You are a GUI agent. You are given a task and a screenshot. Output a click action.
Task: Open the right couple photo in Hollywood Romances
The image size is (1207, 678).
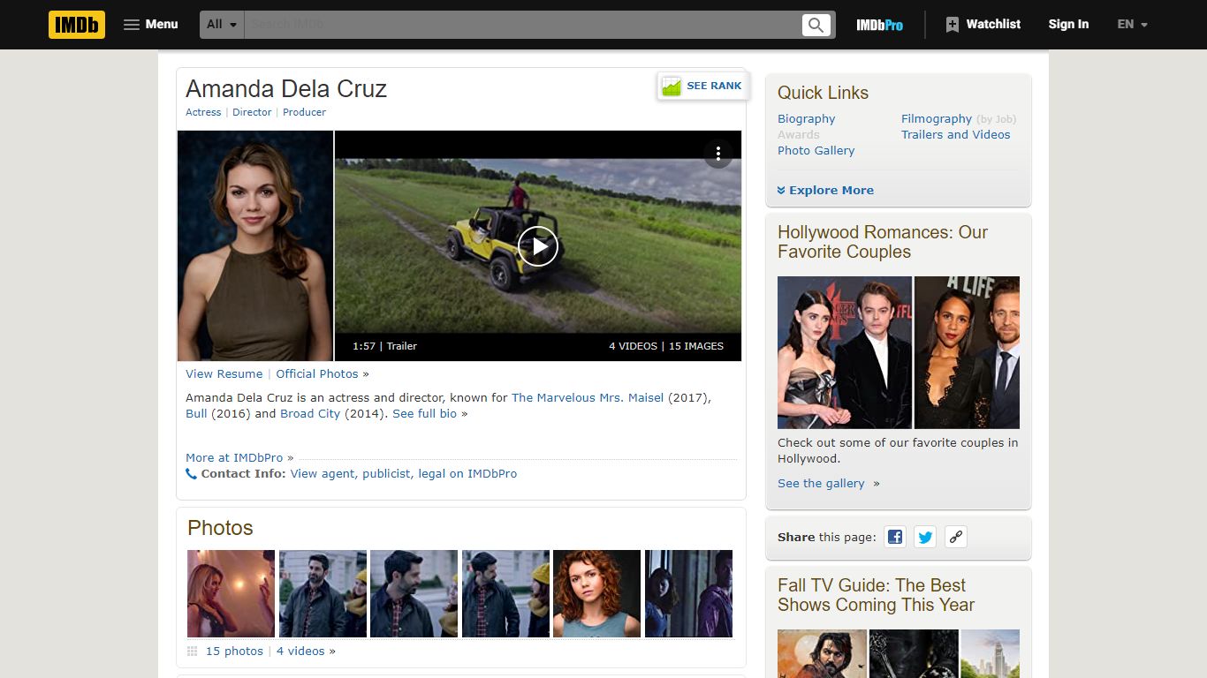pyautogui.click(x=967, y=352)
